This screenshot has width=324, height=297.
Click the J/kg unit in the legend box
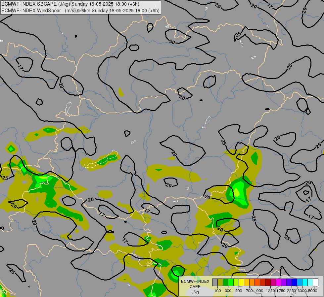(195, 292)
